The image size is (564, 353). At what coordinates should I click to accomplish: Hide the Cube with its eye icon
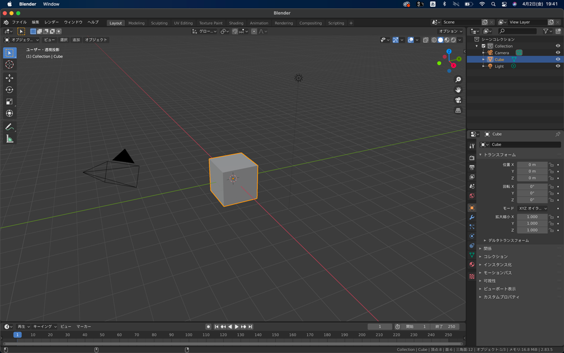point(558,59)
